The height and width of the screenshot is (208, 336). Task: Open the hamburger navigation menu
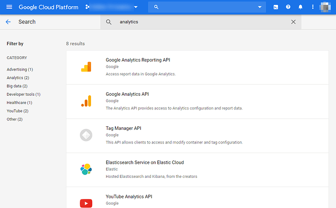[9, 7]
